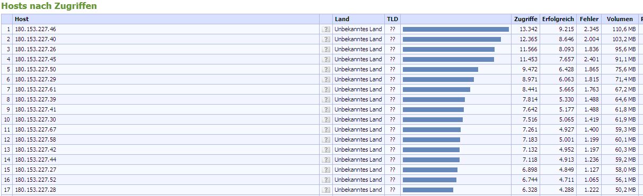Click host address 180.153.227.67
Screen dimensions: 643x196
(x=36, y=129)
